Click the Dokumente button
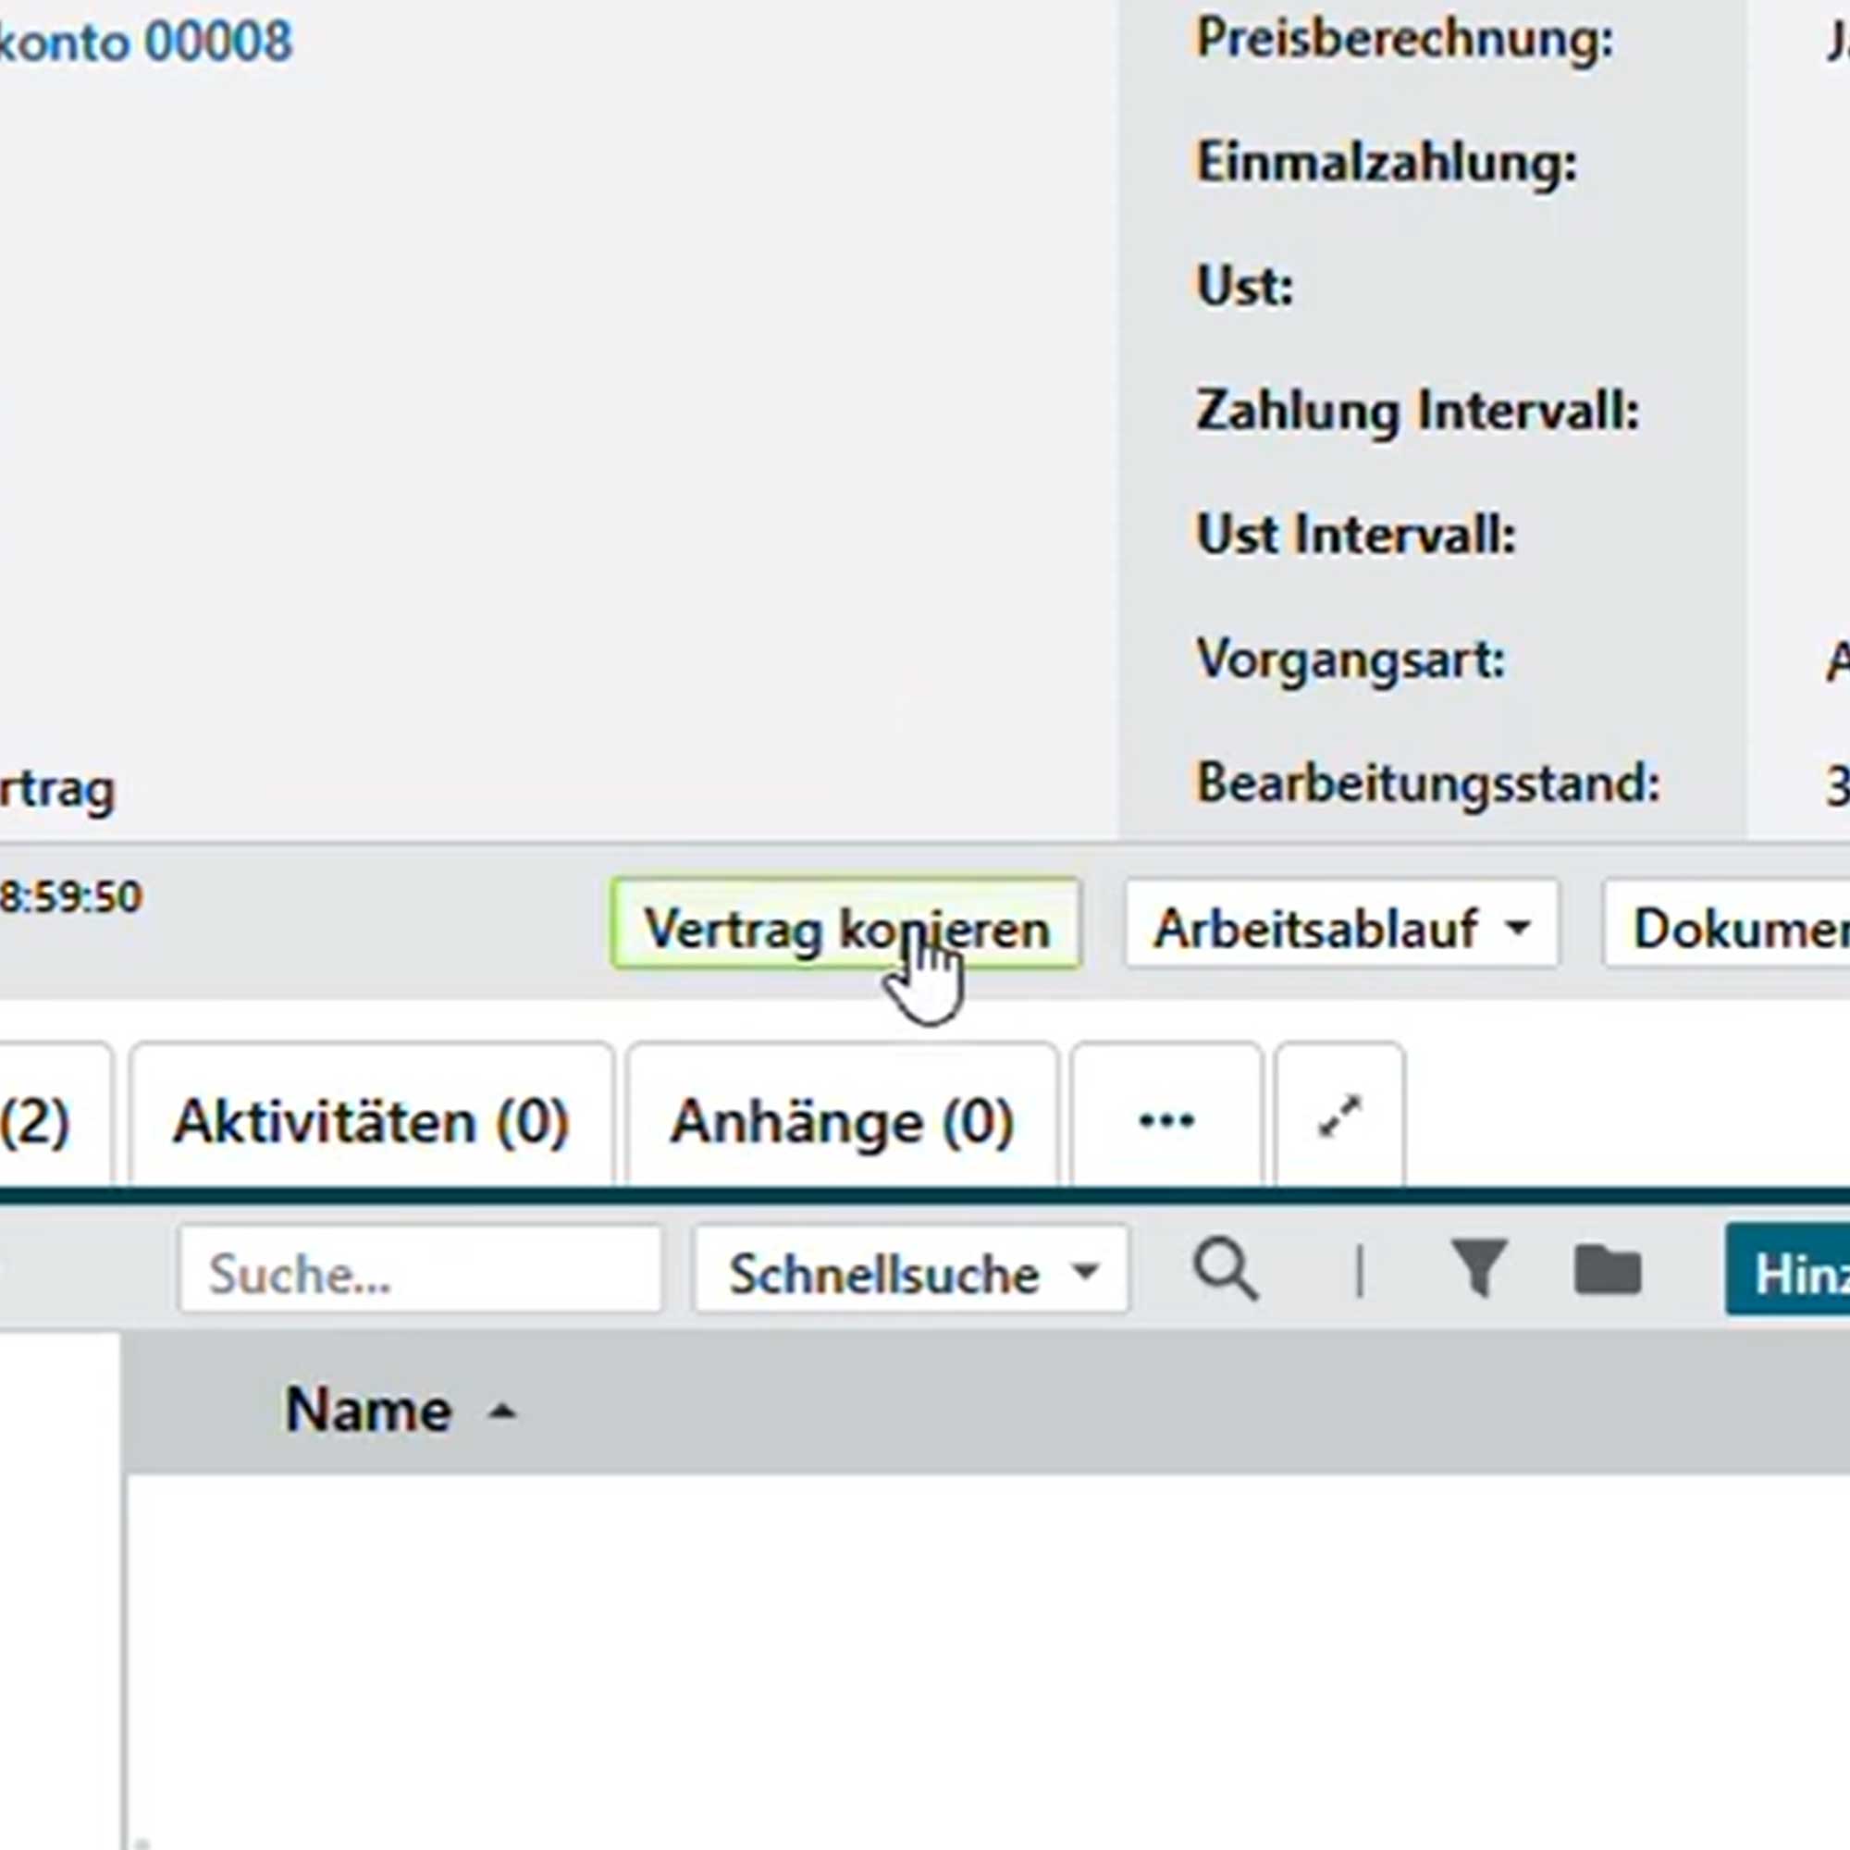 coord(1733,925)
